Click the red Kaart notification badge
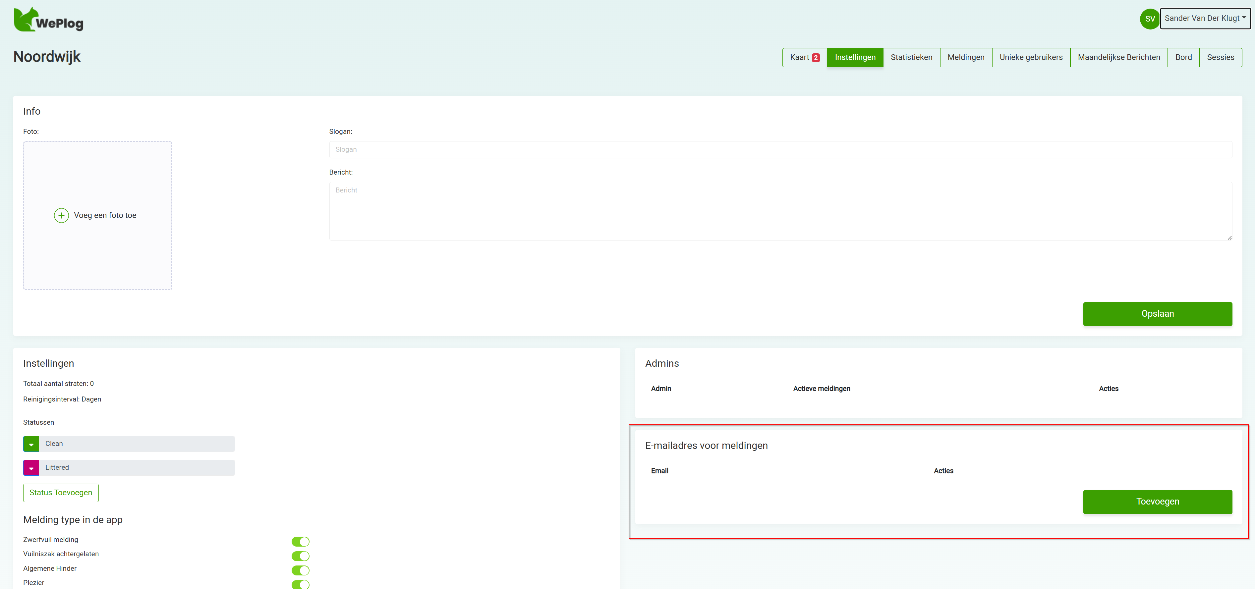This screenshot has height=589, width=1255. (816, 58)
